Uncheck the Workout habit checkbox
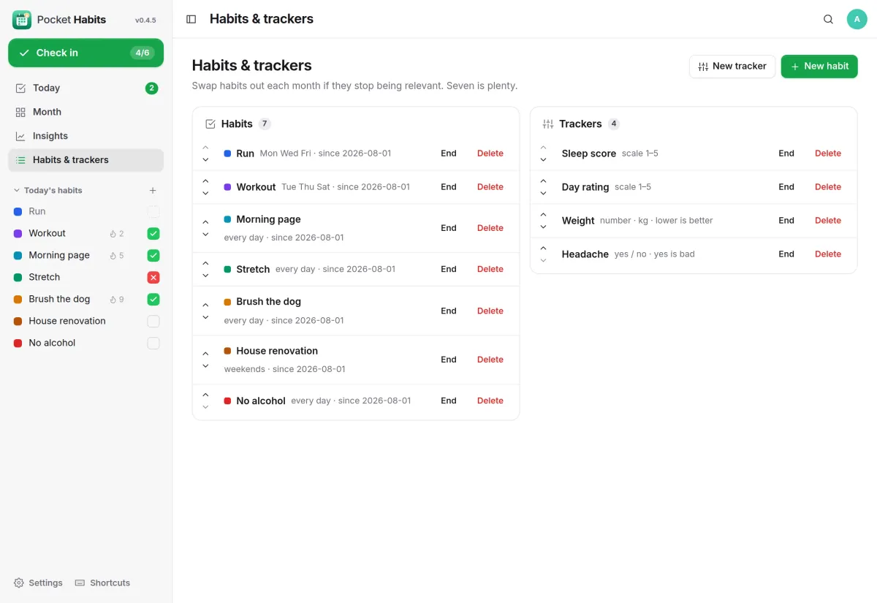This screenshot has height=603, width=877. pyautogui.click(x=153, y=234)
